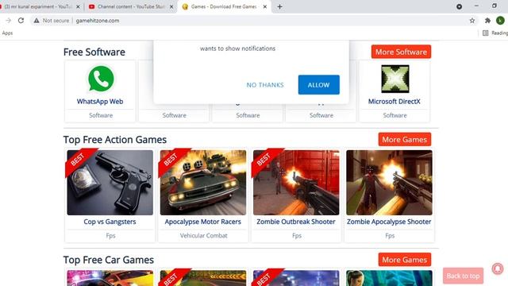Close the Channel content tab
Image resolution: width=508 pixels, height=286 pixels.
click(x=171, y=6)
